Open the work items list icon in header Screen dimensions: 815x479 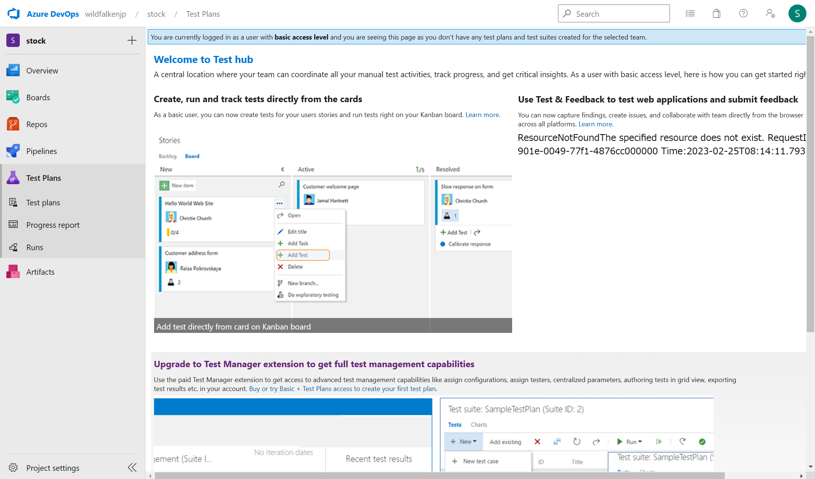tap(690, 14)
